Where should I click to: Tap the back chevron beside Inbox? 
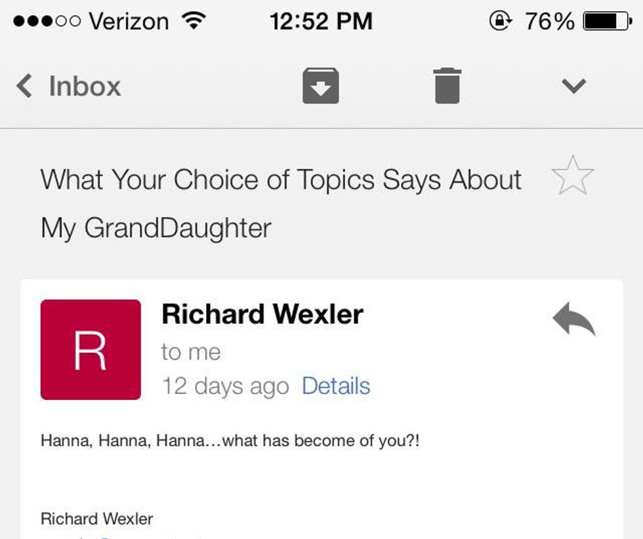pos(24,86)
